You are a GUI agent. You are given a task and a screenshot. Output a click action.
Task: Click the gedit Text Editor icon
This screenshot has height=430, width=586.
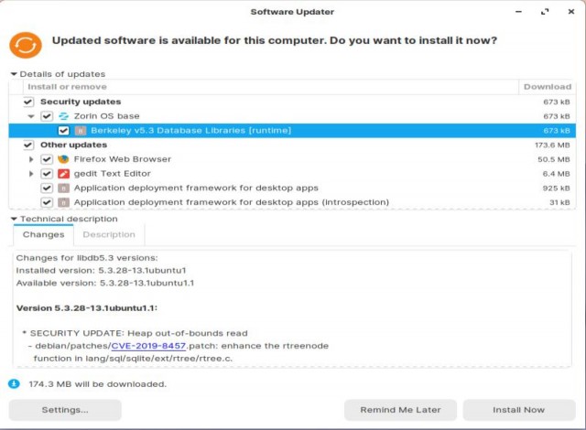pos(63,174)
